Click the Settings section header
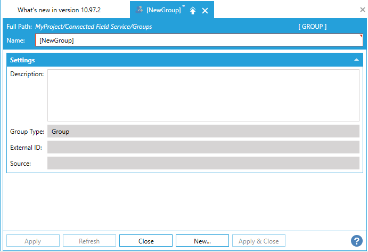This screenshot has height=252, width=368. (x=160, y=60)
